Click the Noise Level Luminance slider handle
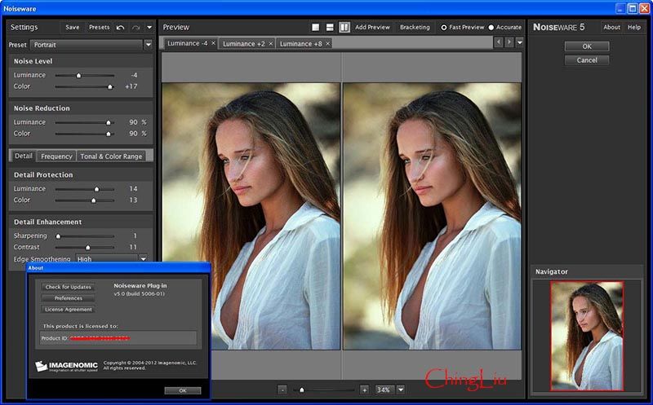Image resolution: width=653 pixels, height=405 pixels. [x=78, y=75]
